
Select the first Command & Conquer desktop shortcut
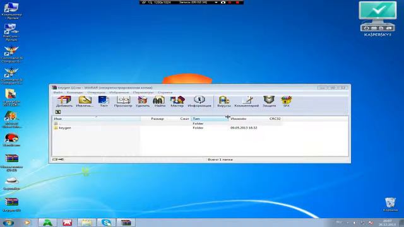[11, 54]
